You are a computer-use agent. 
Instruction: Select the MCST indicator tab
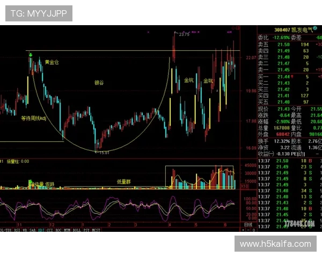97,230
